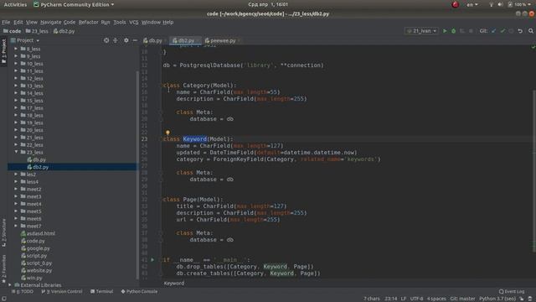The width and height of the screenshot is (536, 302).
Task: Click the 23:14 cursor position status entry
Action: click(391, 299)
